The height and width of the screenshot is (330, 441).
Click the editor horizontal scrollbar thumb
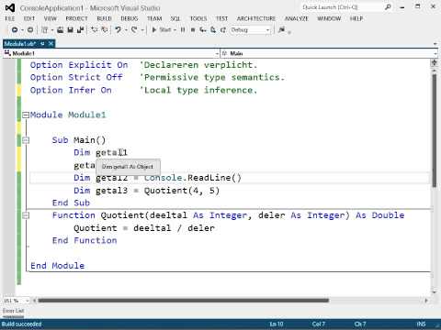pos(183,301)
